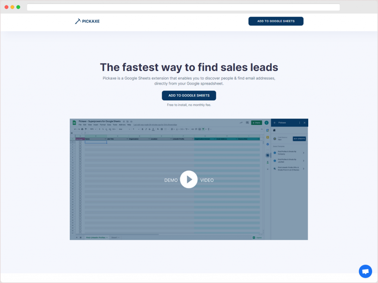
Task: Tick the checkbox in spreadsheet row 2
Action: coord(80,142)
